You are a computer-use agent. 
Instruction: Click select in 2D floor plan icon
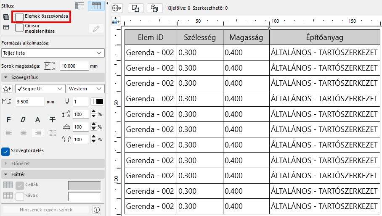(x=135, y=8)
